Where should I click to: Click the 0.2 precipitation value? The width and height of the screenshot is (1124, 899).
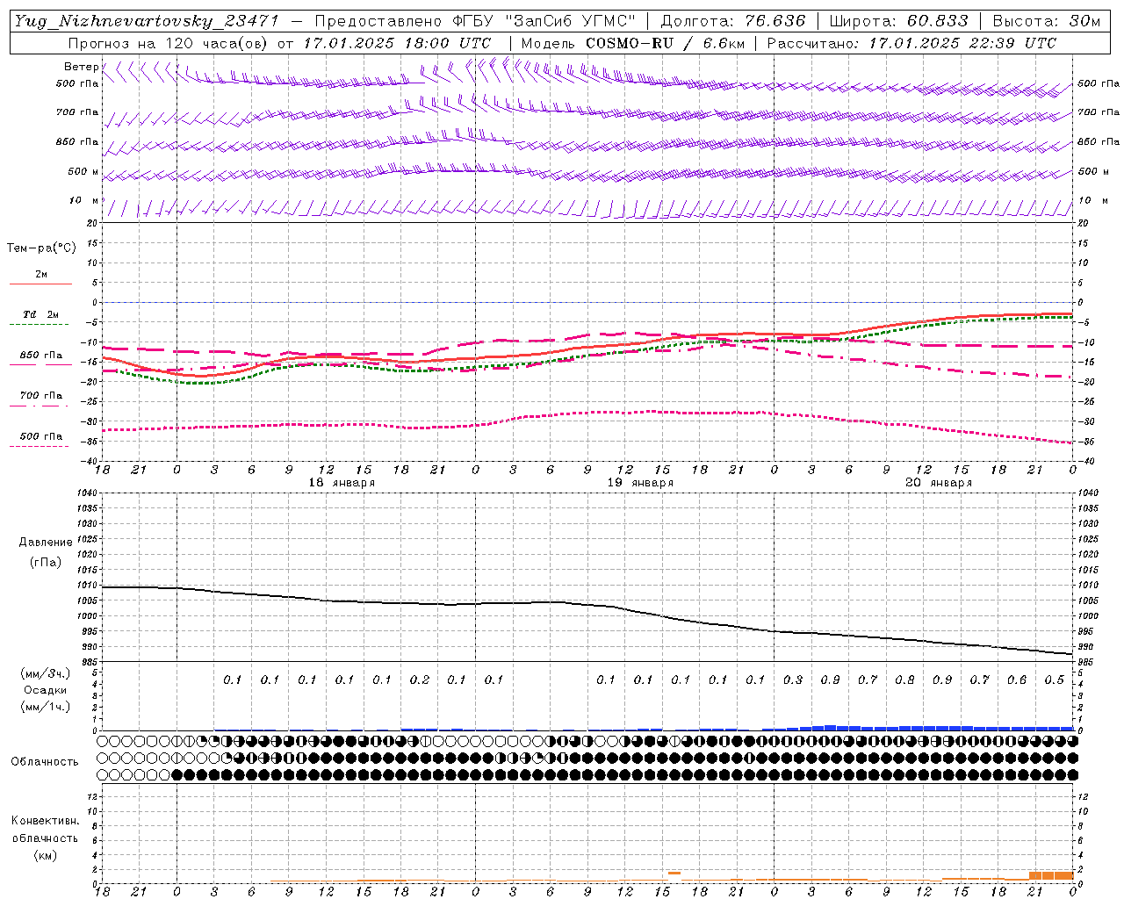point(420,680)
